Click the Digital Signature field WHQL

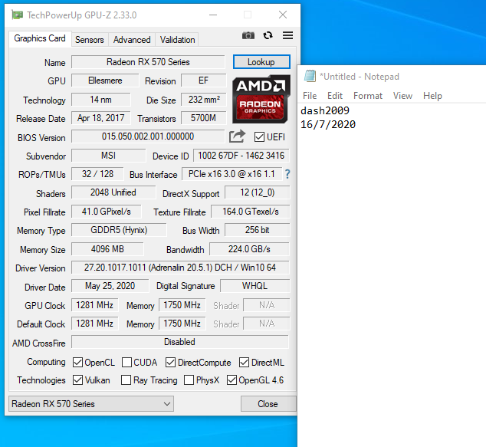click(x=254, y=286)
